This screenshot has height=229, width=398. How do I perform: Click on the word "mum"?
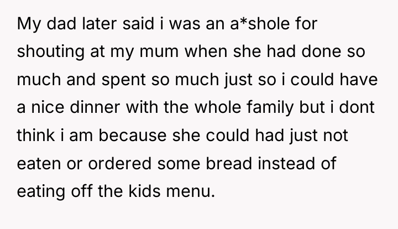pos(159,51)
